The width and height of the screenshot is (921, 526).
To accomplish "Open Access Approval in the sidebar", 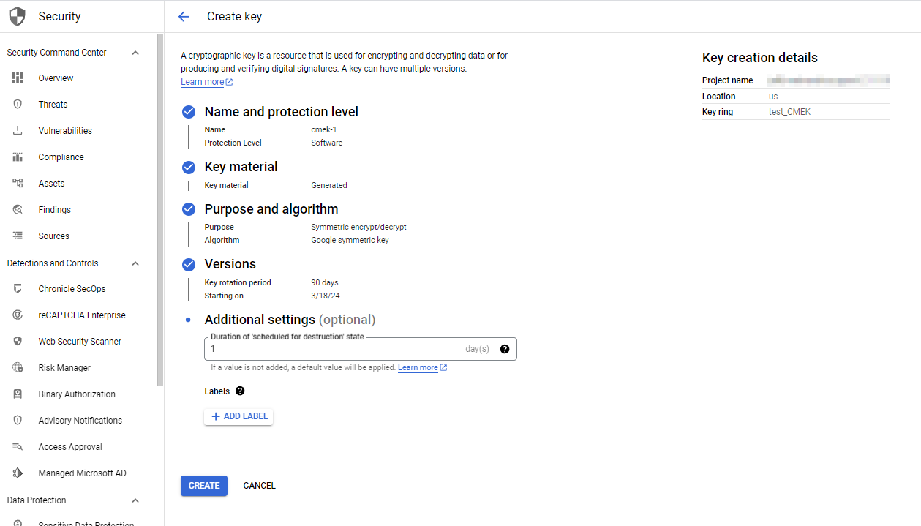I will tap(70, 447).
